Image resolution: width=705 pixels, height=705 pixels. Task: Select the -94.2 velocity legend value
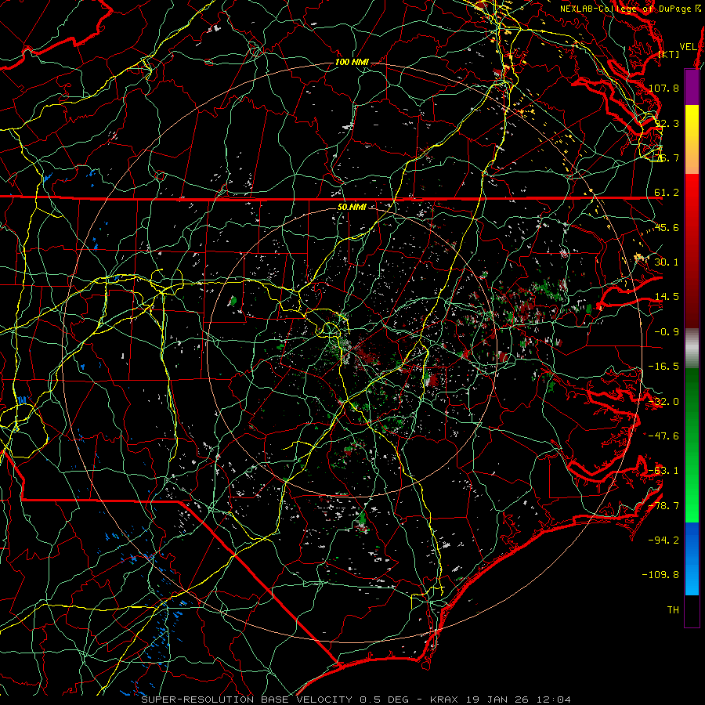click(663, 540)
